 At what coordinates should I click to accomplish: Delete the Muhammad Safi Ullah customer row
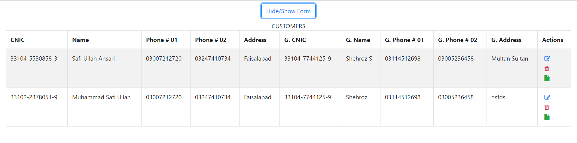pos(547,107)
